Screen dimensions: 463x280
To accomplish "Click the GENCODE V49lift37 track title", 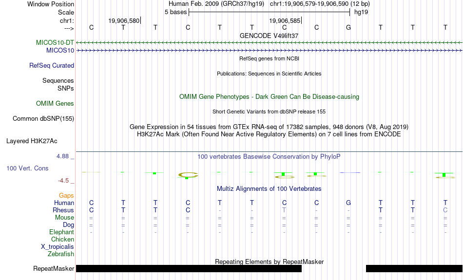I will click(x=269, y=36).
